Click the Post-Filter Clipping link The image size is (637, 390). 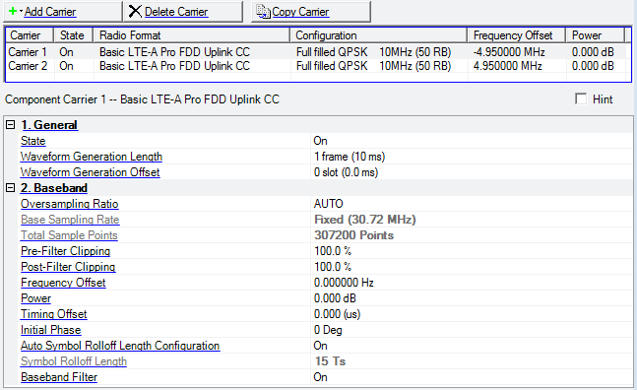pos(68,267)
